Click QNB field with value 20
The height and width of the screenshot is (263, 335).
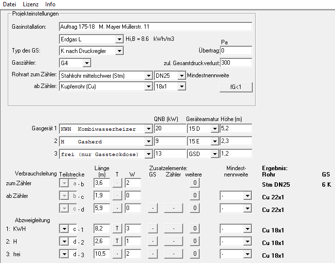coord(170,129)
